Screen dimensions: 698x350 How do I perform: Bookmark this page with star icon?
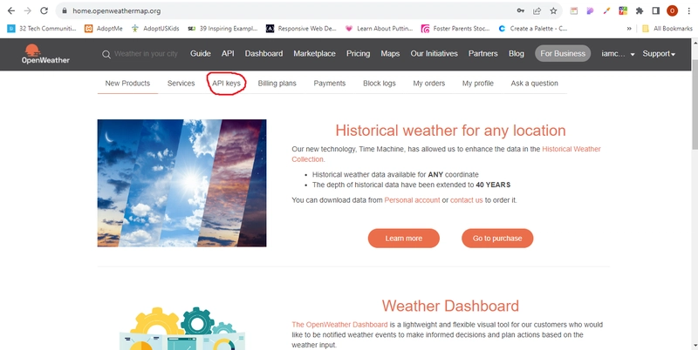[x=553, y=10]
